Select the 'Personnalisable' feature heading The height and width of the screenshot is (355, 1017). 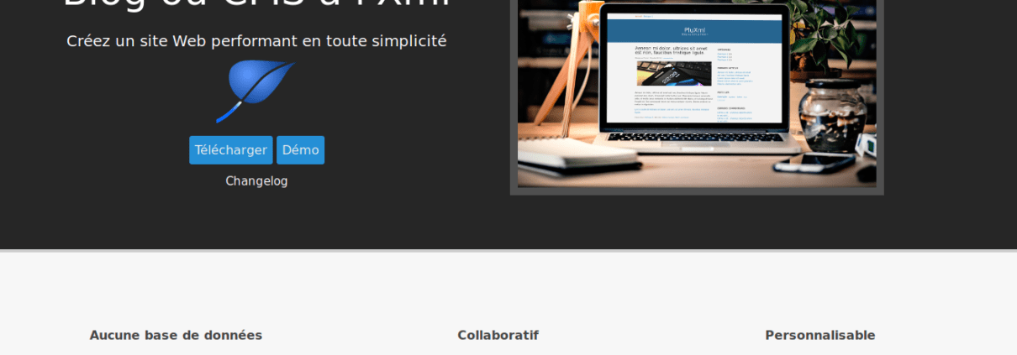tap(820, 336)
